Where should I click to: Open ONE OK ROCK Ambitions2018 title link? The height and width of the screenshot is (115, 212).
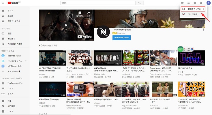pos(106,69)
